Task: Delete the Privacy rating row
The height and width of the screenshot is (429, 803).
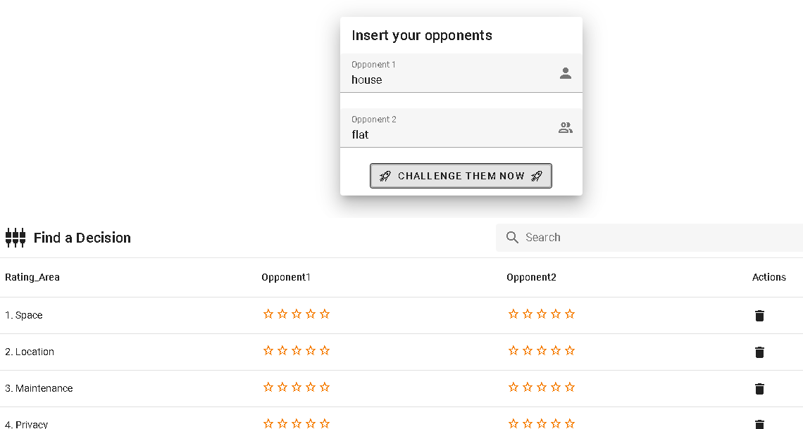Action: tap(759, 423)
